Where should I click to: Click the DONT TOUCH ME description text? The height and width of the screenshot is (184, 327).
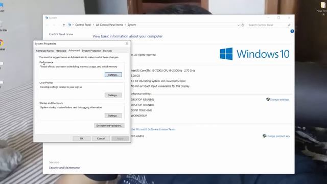142,110
